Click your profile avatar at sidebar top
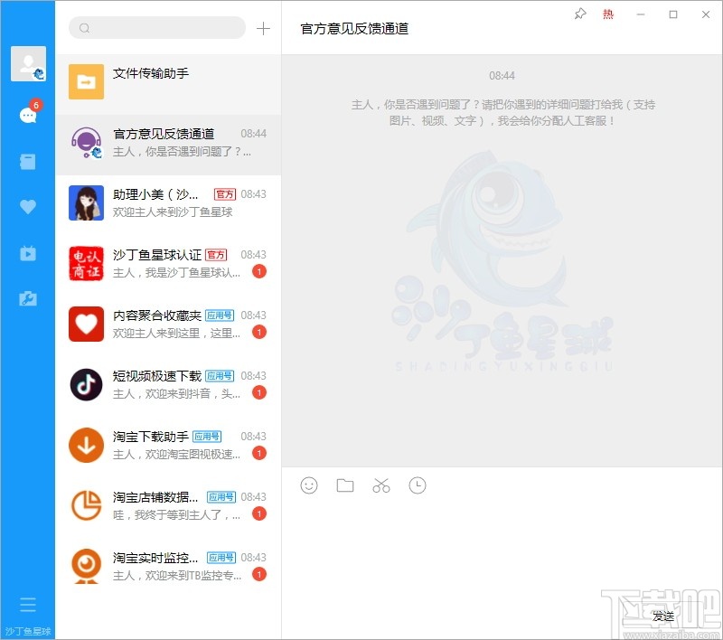This screenshot has width=723, height=640. [27, 61]
